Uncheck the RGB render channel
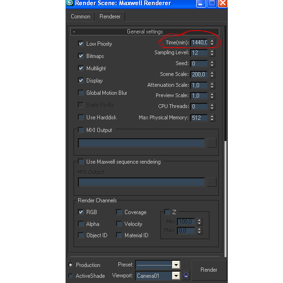The width and height of the screenshot is (283, 283). point(81,212)
